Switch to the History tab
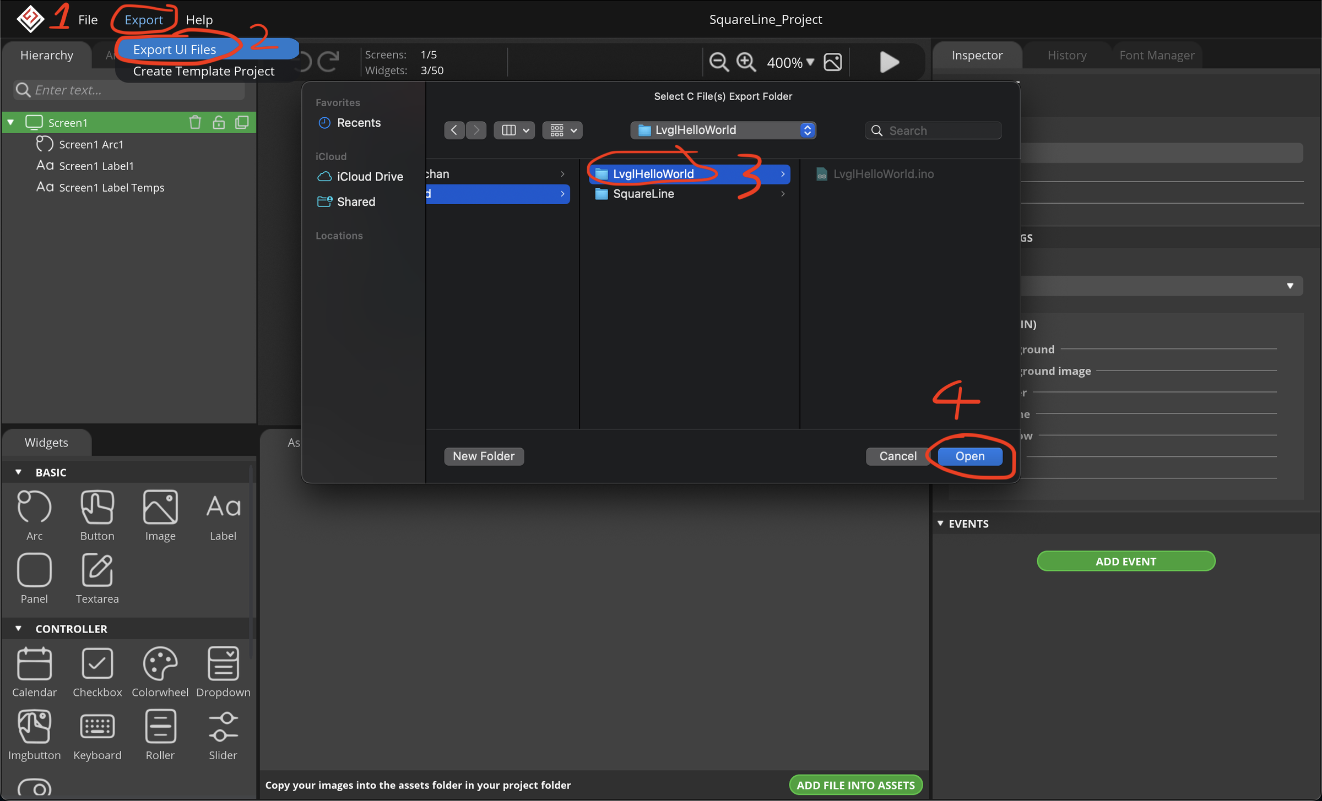 click(x=1066, y=55)
